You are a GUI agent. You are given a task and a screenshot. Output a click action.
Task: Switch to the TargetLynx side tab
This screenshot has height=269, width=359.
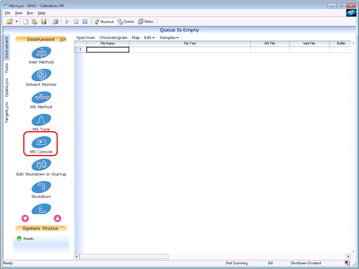7,112
